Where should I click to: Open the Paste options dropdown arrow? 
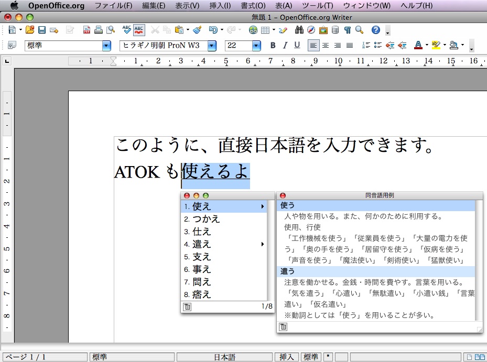point(188,30)
